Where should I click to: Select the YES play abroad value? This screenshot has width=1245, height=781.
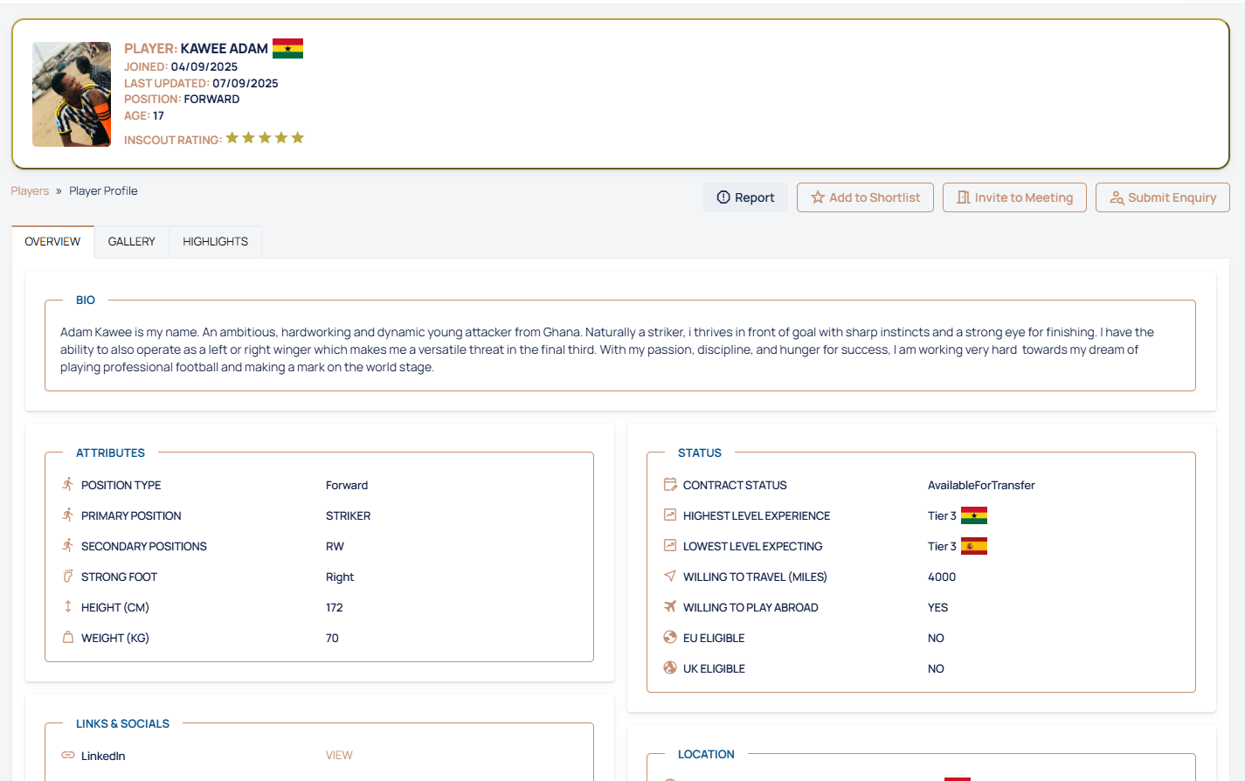click(937, 608)
